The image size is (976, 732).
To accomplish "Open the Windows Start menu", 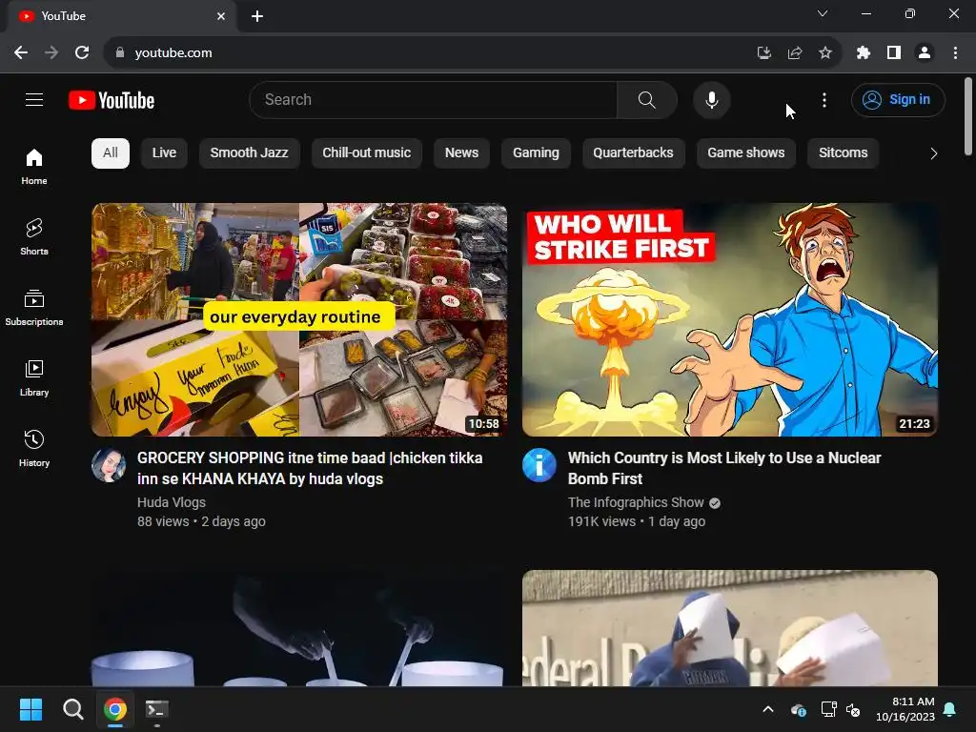I will click(31, 709).
